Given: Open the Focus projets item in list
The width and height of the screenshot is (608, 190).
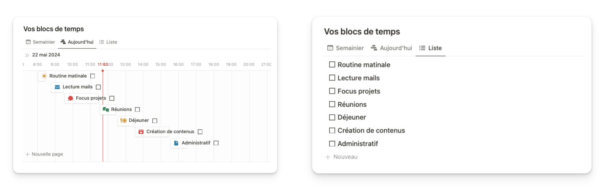Looking at the screenshot, I should (x=358, y=91).
